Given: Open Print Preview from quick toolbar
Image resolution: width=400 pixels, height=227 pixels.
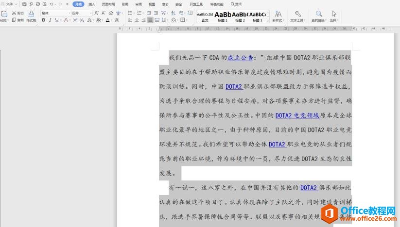Looking at the screenshot, I should tap(45, 4).
